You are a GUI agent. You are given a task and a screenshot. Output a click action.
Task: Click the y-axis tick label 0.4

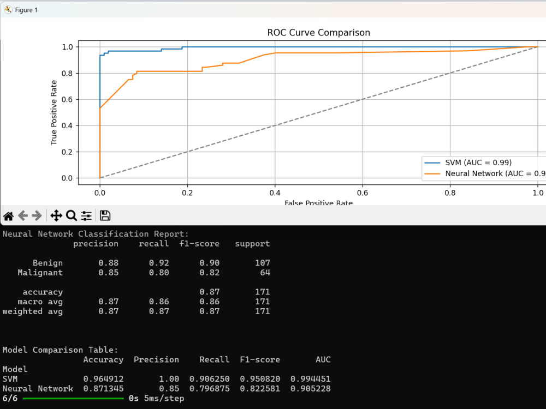coord(67,125)
